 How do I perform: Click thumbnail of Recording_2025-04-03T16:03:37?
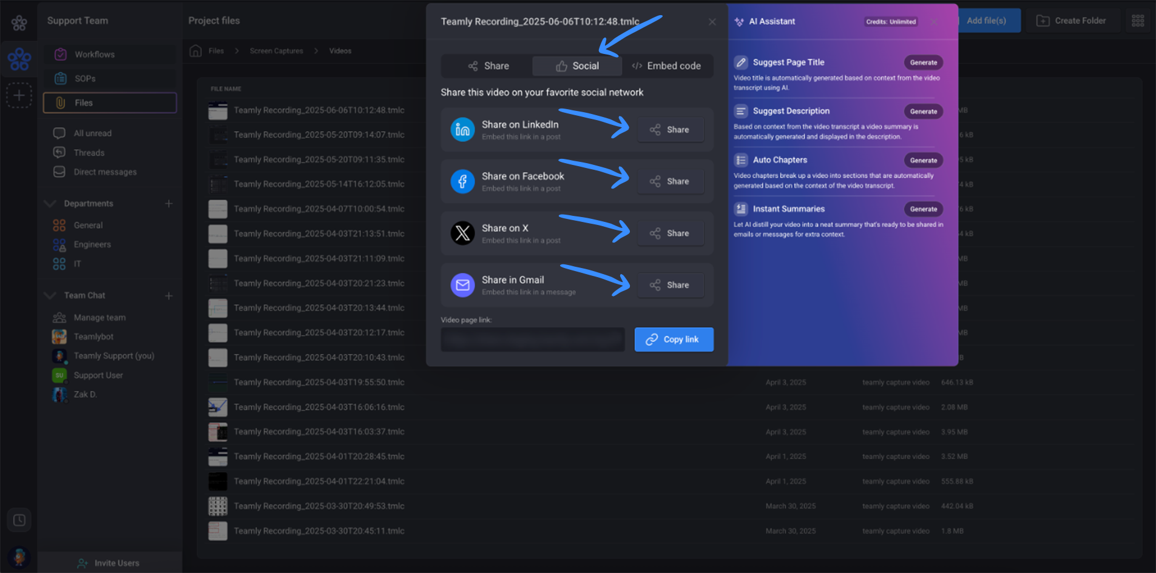tap(218, 432)
